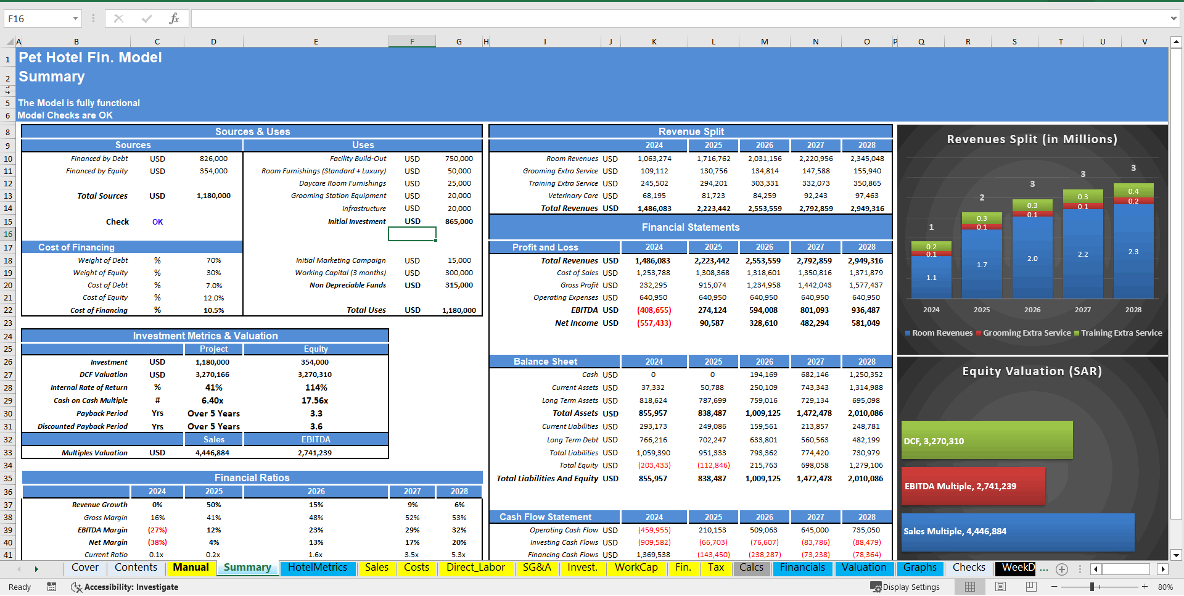The height and width of the screenshot is (596, 1184).
Task: Select the active cell F16
Action: click(x=412, y=234)
